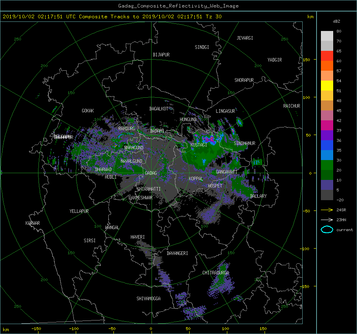Click the cyan current ellipse legend icon
Screen dimensions: 357x334
point(327,230)
